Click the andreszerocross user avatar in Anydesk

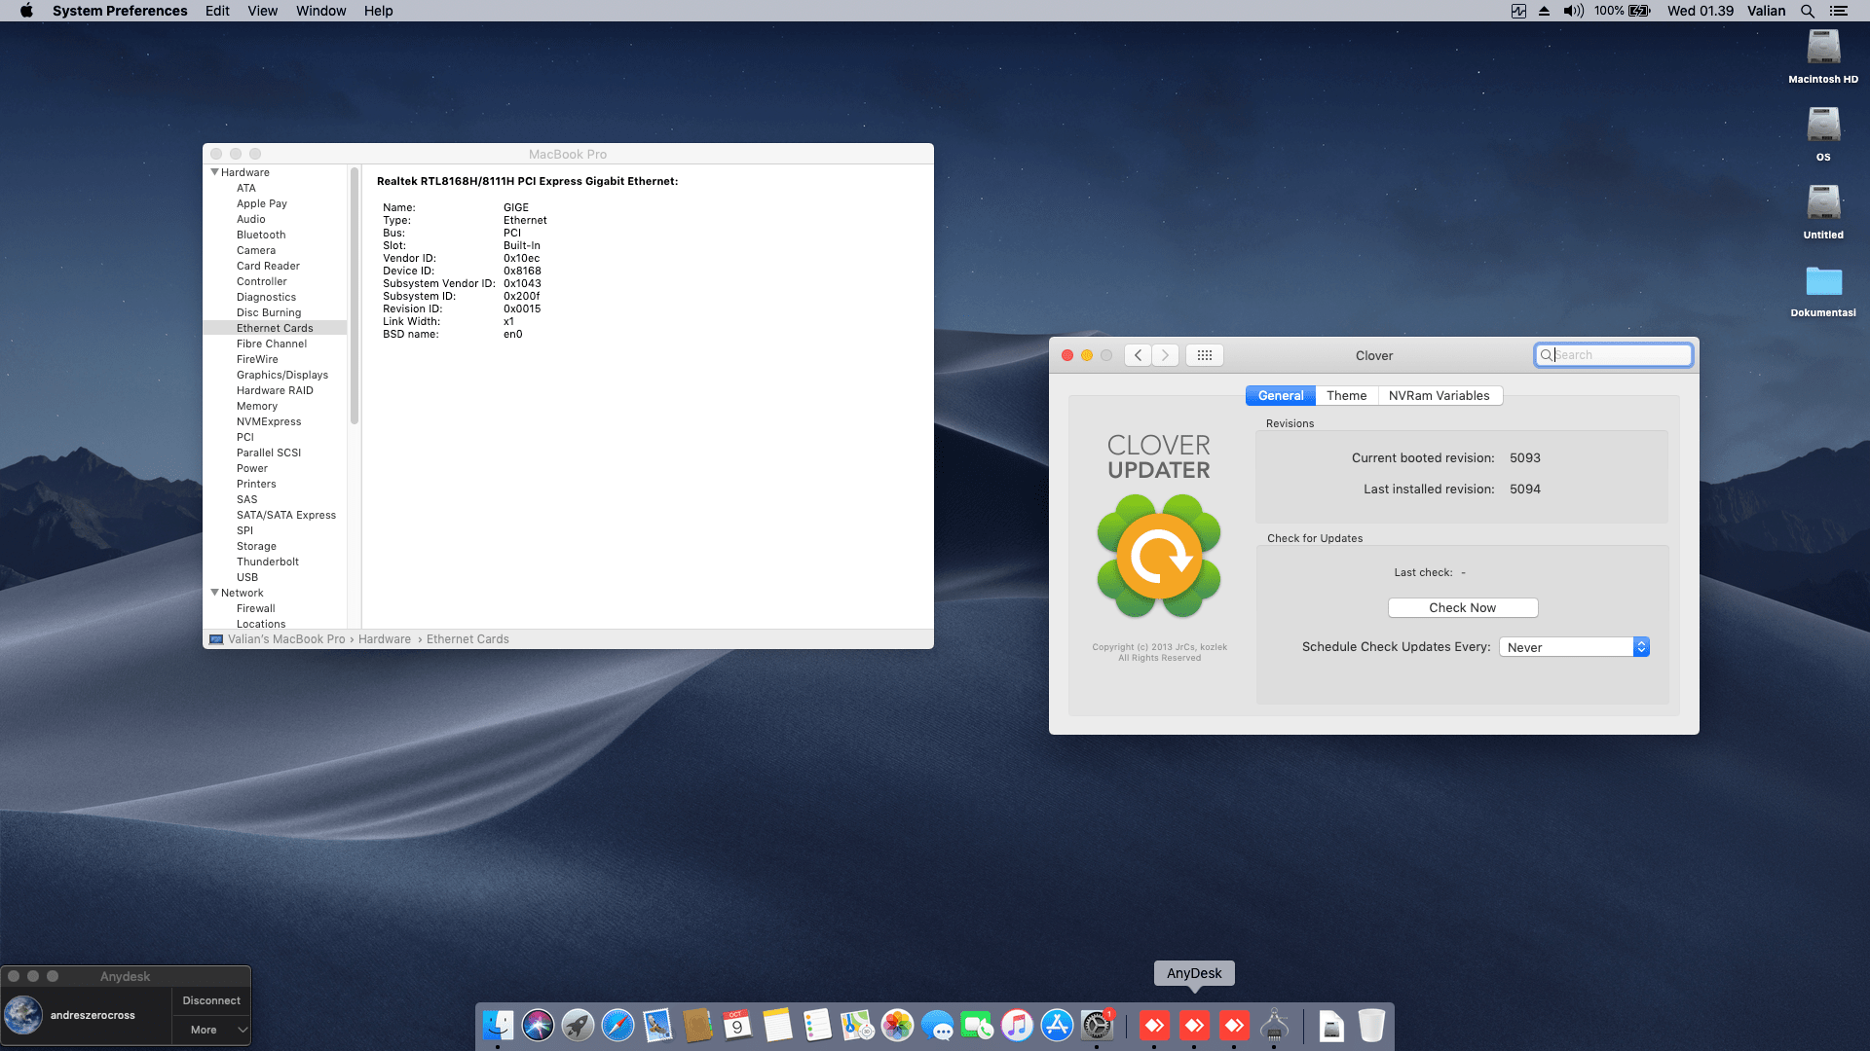point(23,1015)
